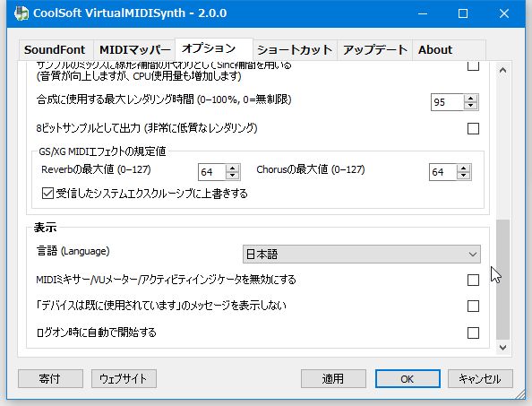Image resolution: width=532 pixels, height=406 pixels.
Task: Click the キャンセル button
Action: click(480, 378)
